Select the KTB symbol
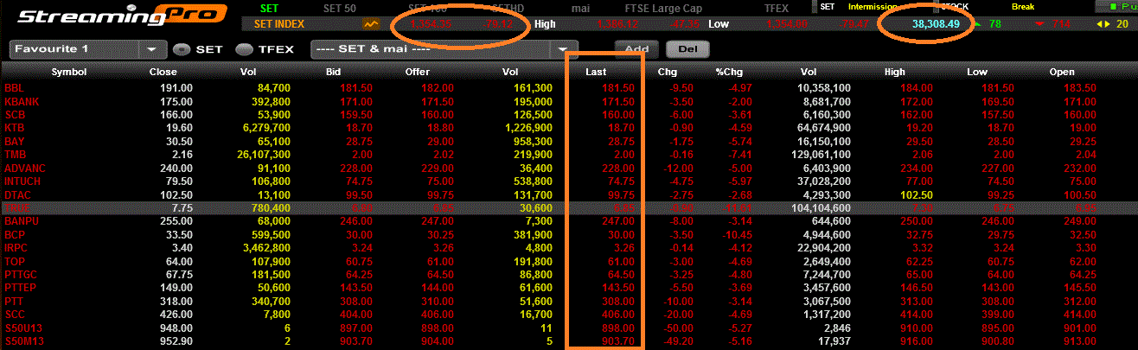This screenshot has width=1138, height=350. (x=14, y=128)
